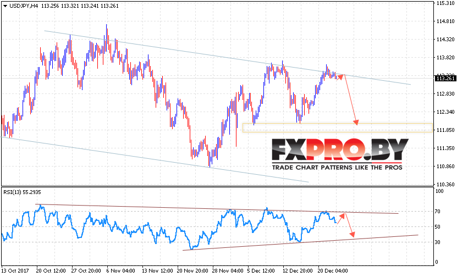Screen dimensions: 457x277
Task: Click the 13 Nov 12:00 time label
Action: 156,270
